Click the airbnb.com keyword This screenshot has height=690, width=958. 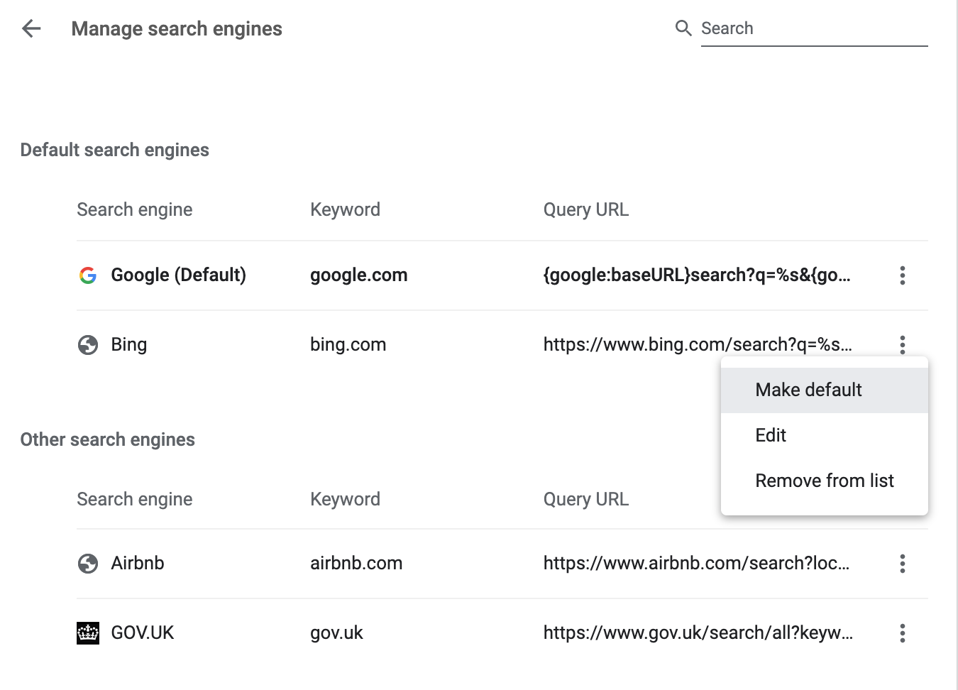pyautogui.click(x=356, y=564)
